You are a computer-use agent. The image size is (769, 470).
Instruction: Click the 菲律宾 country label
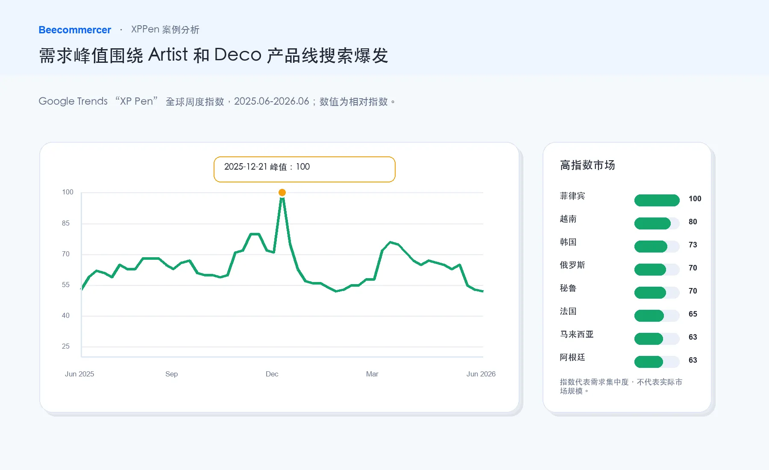[x=572, y=196]
